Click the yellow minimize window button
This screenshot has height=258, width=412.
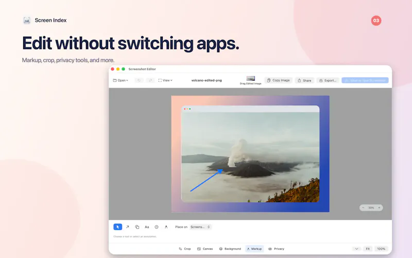[x=118, y=69]
